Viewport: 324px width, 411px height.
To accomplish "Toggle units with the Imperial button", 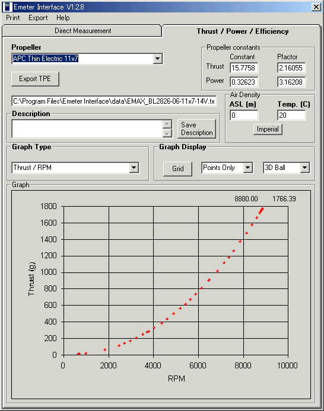I will coord(268,129).
